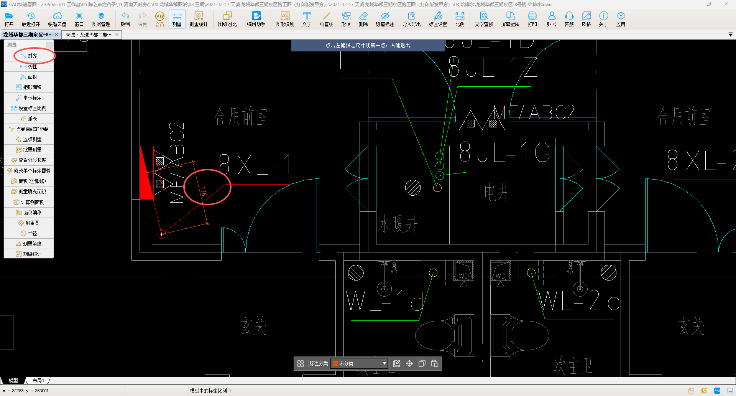Open 屏幕旋转 screen rotation

pyautogui.click(x=510, y=19)
